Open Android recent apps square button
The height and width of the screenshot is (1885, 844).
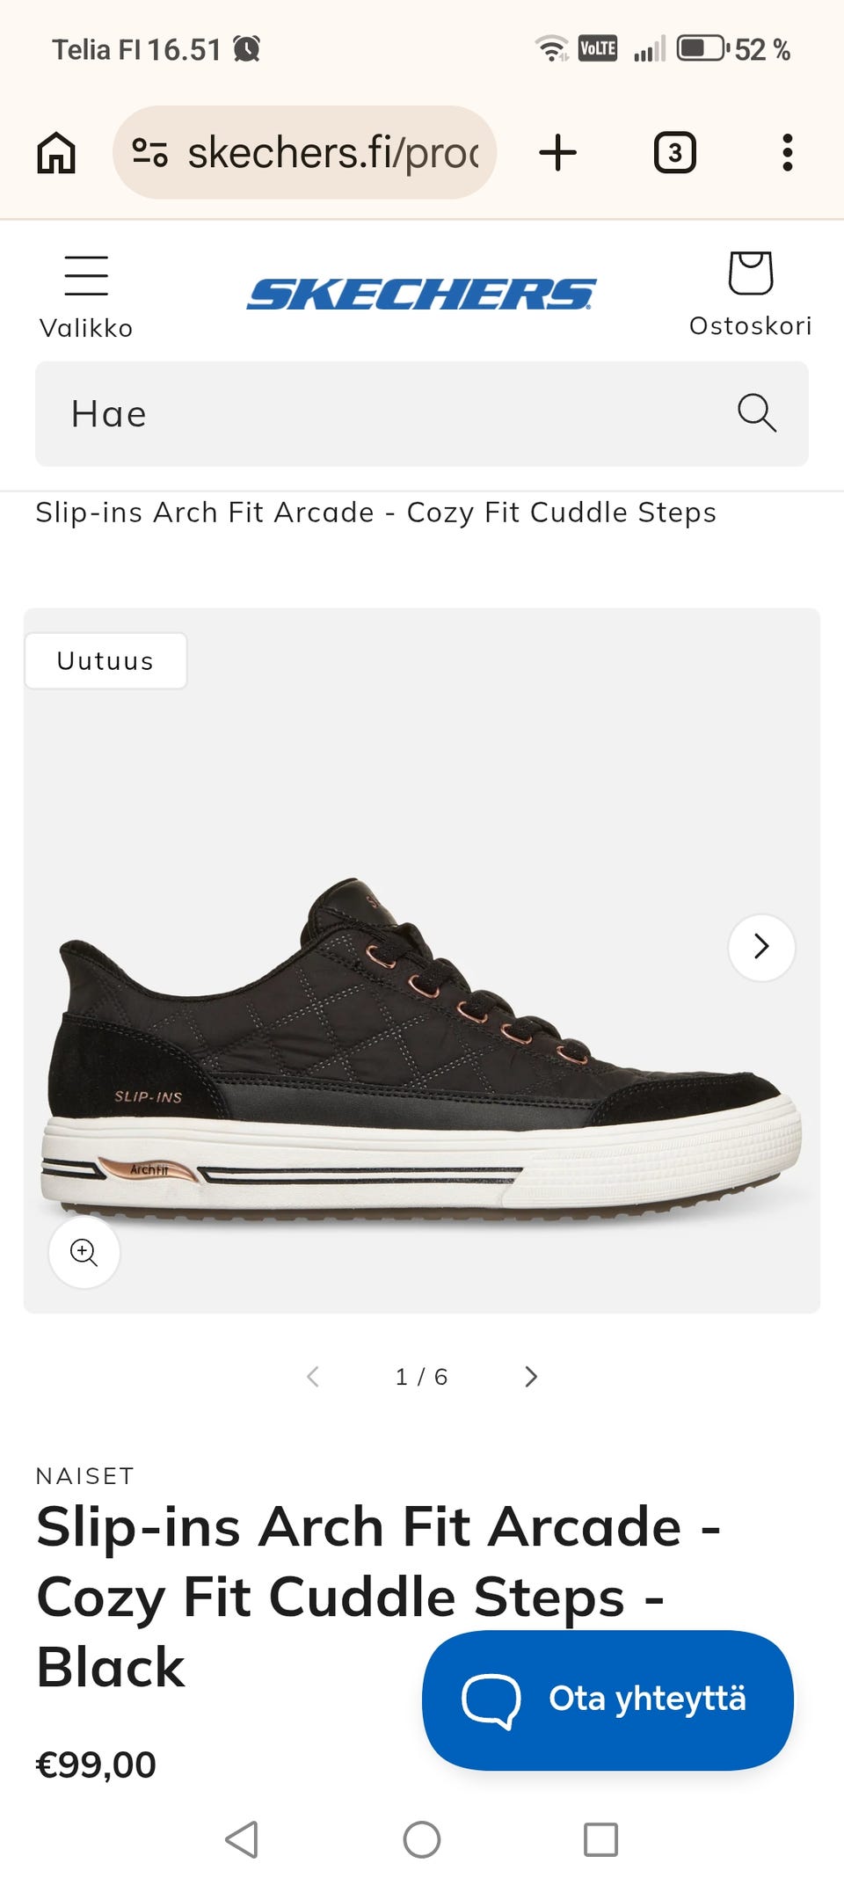(x=601, y=1838)
